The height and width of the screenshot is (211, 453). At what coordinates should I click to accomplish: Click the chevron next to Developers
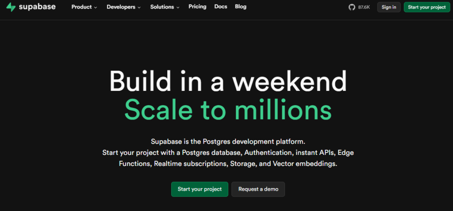(139, 7)
